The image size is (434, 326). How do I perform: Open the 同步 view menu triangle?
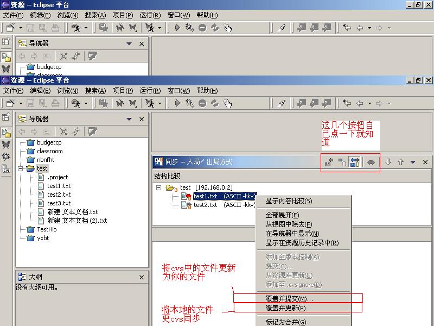coord(413,162)
